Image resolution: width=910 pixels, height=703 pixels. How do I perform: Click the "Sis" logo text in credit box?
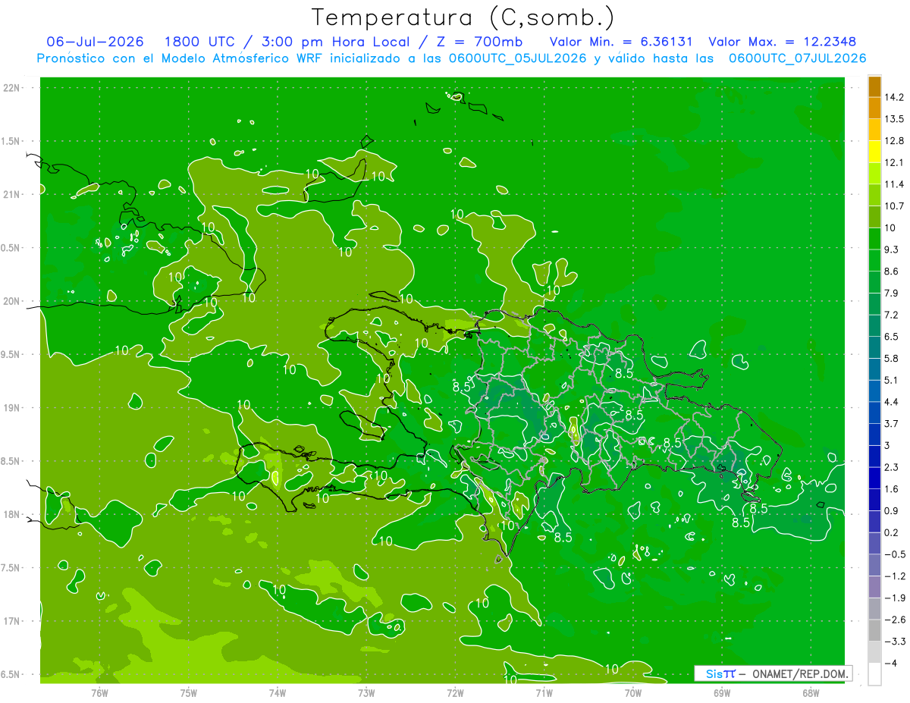(714, 673)
